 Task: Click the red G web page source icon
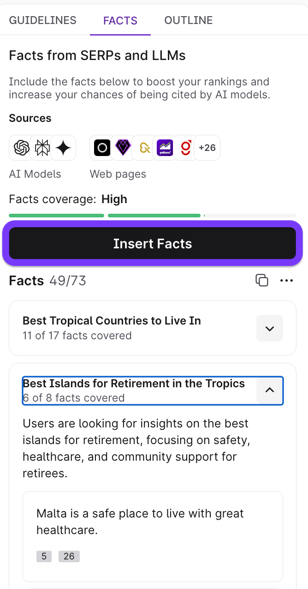click(185, 148)
